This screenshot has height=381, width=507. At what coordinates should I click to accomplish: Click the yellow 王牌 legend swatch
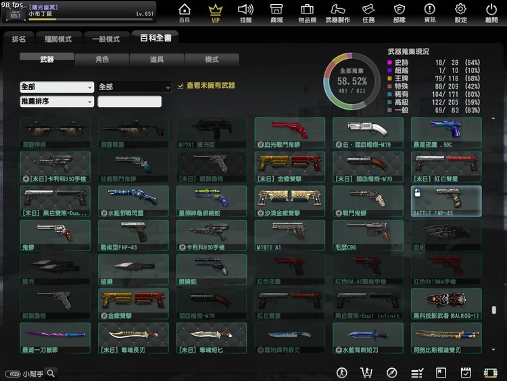(389, 79)
